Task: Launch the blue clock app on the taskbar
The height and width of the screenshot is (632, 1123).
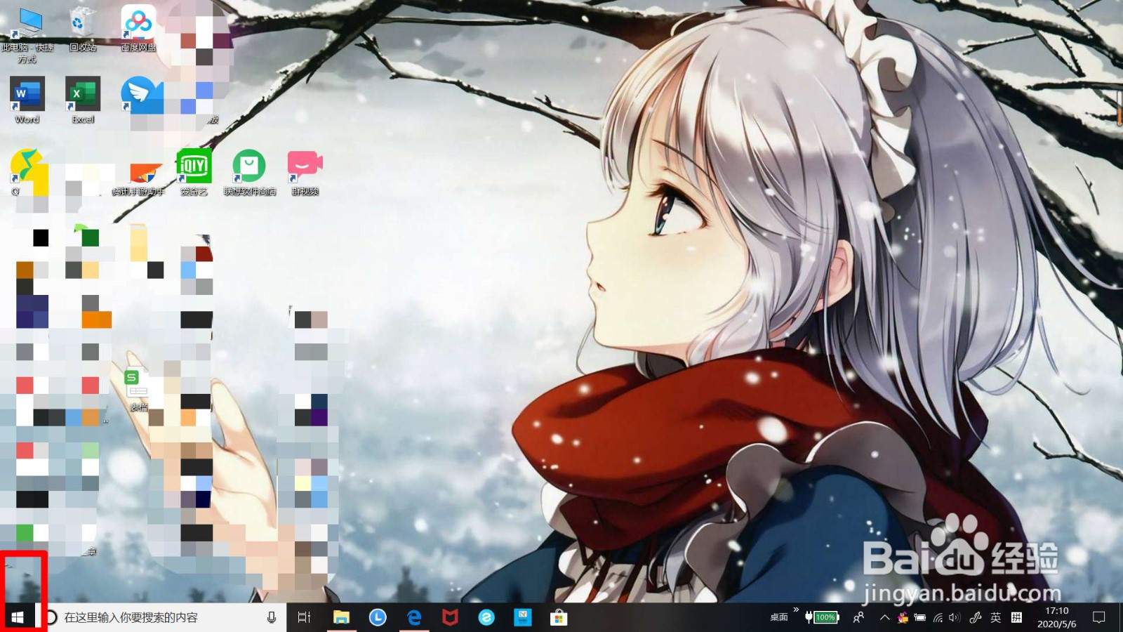Action: click(x=378, y=617)
